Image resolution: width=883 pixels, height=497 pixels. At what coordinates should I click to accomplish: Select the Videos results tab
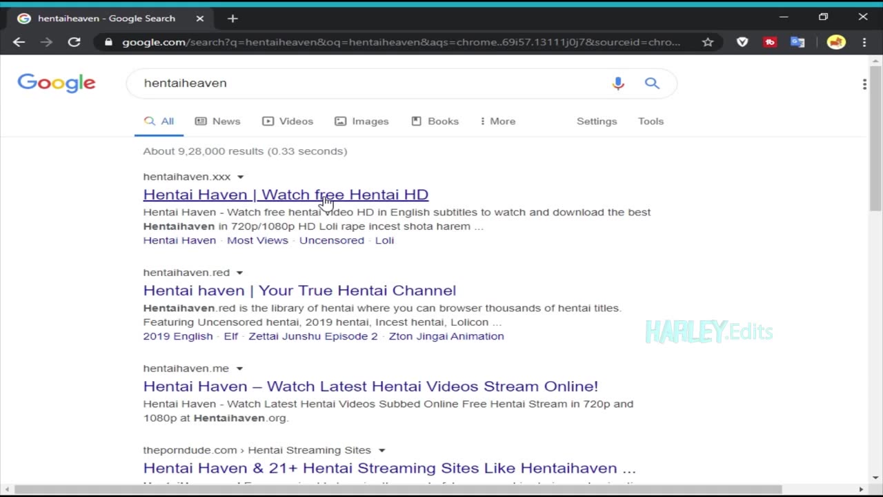(x=288, y=121)
